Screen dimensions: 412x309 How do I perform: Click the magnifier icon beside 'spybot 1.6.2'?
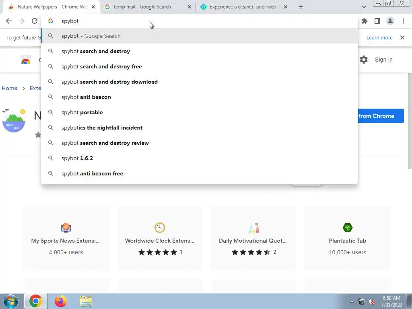tap(51, 158)
